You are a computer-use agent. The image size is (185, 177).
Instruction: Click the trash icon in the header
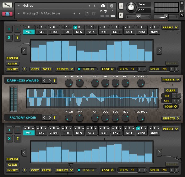tap(94, 14)
